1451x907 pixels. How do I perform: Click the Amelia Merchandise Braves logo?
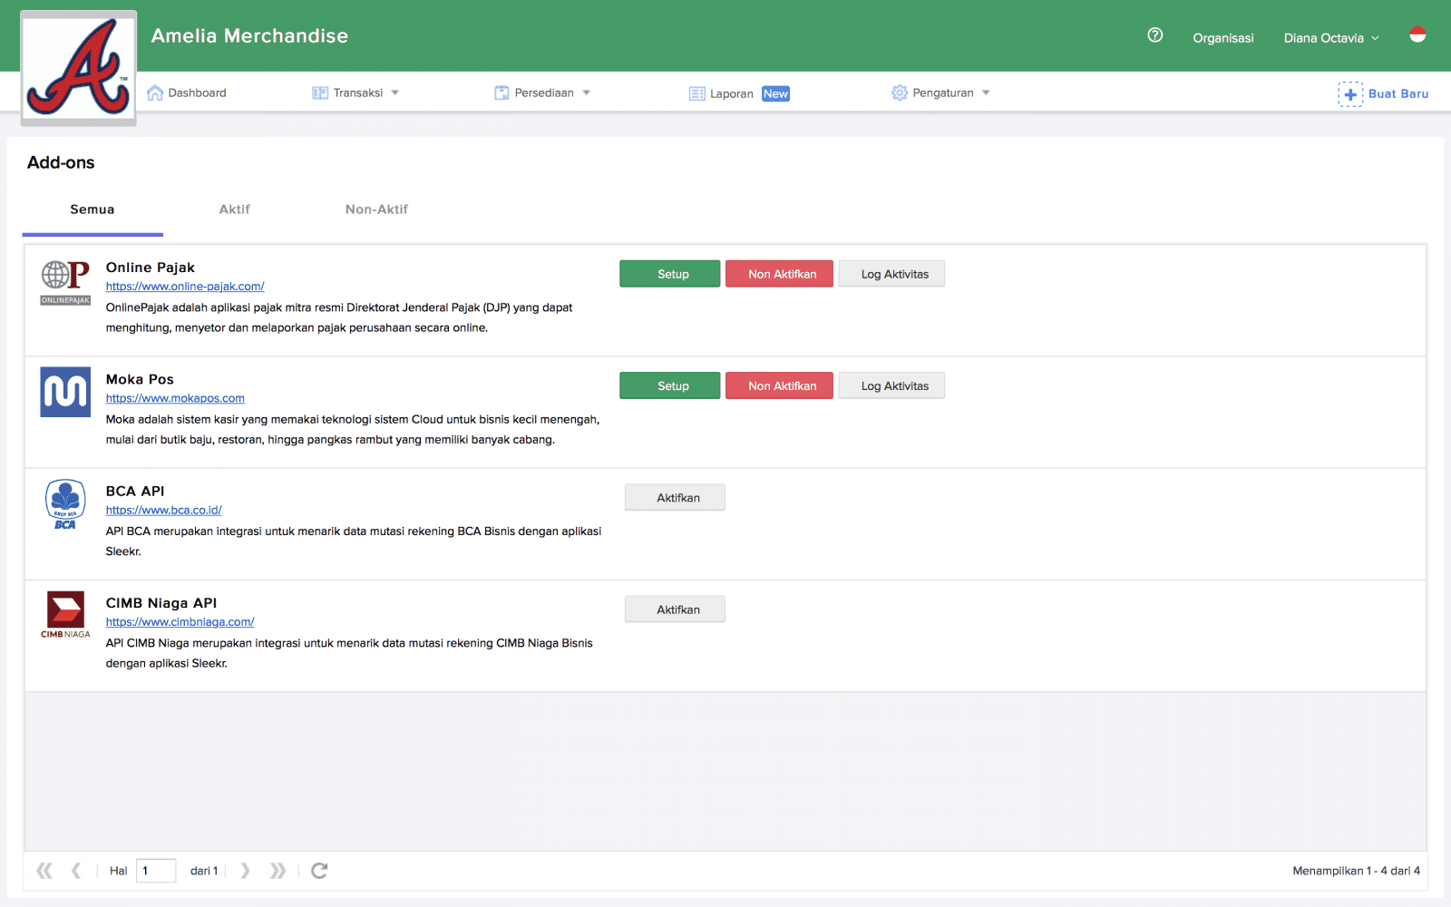tap(79, 68)
